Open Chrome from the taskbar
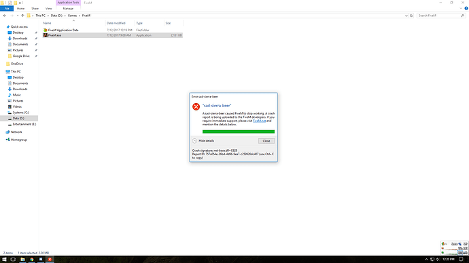Viewport: 469px width, 263px height. click(32, 260)
